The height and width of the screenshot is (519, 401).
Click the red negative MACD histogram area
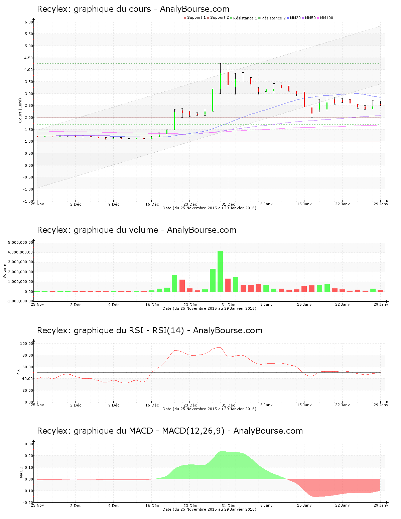pos(334,487)
